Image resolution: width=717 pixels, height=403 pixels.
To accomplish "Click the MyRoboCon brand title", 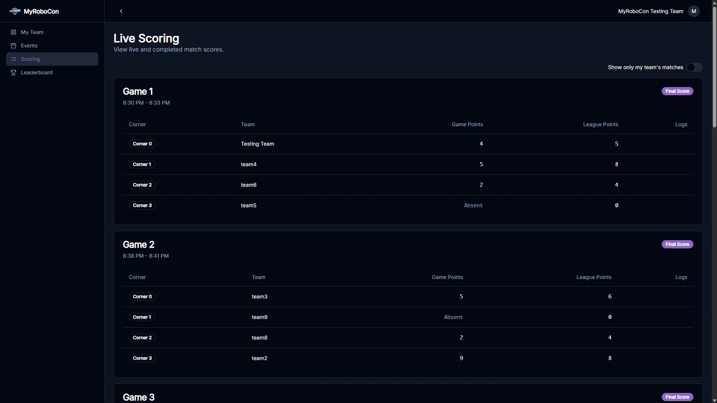I will (x=41, y=12).
